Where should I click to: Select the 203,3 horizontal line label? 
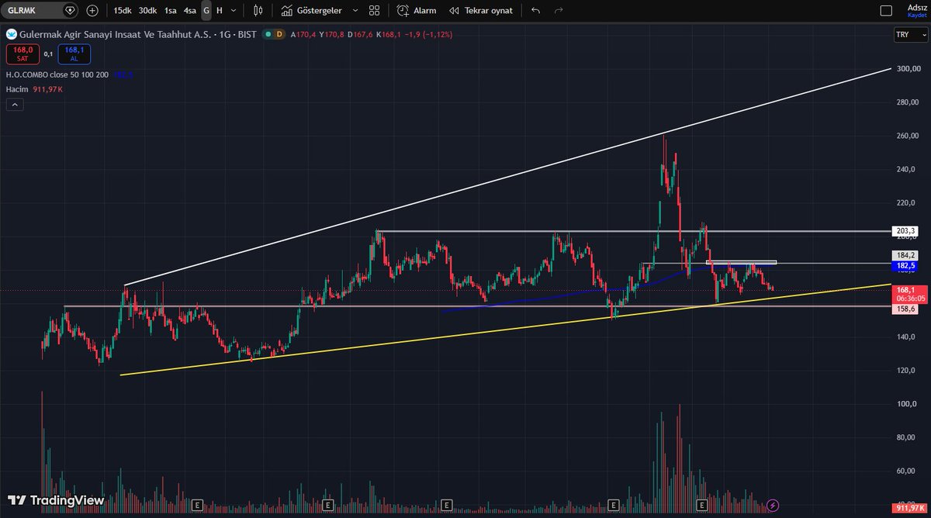click(x=905, y=231)
